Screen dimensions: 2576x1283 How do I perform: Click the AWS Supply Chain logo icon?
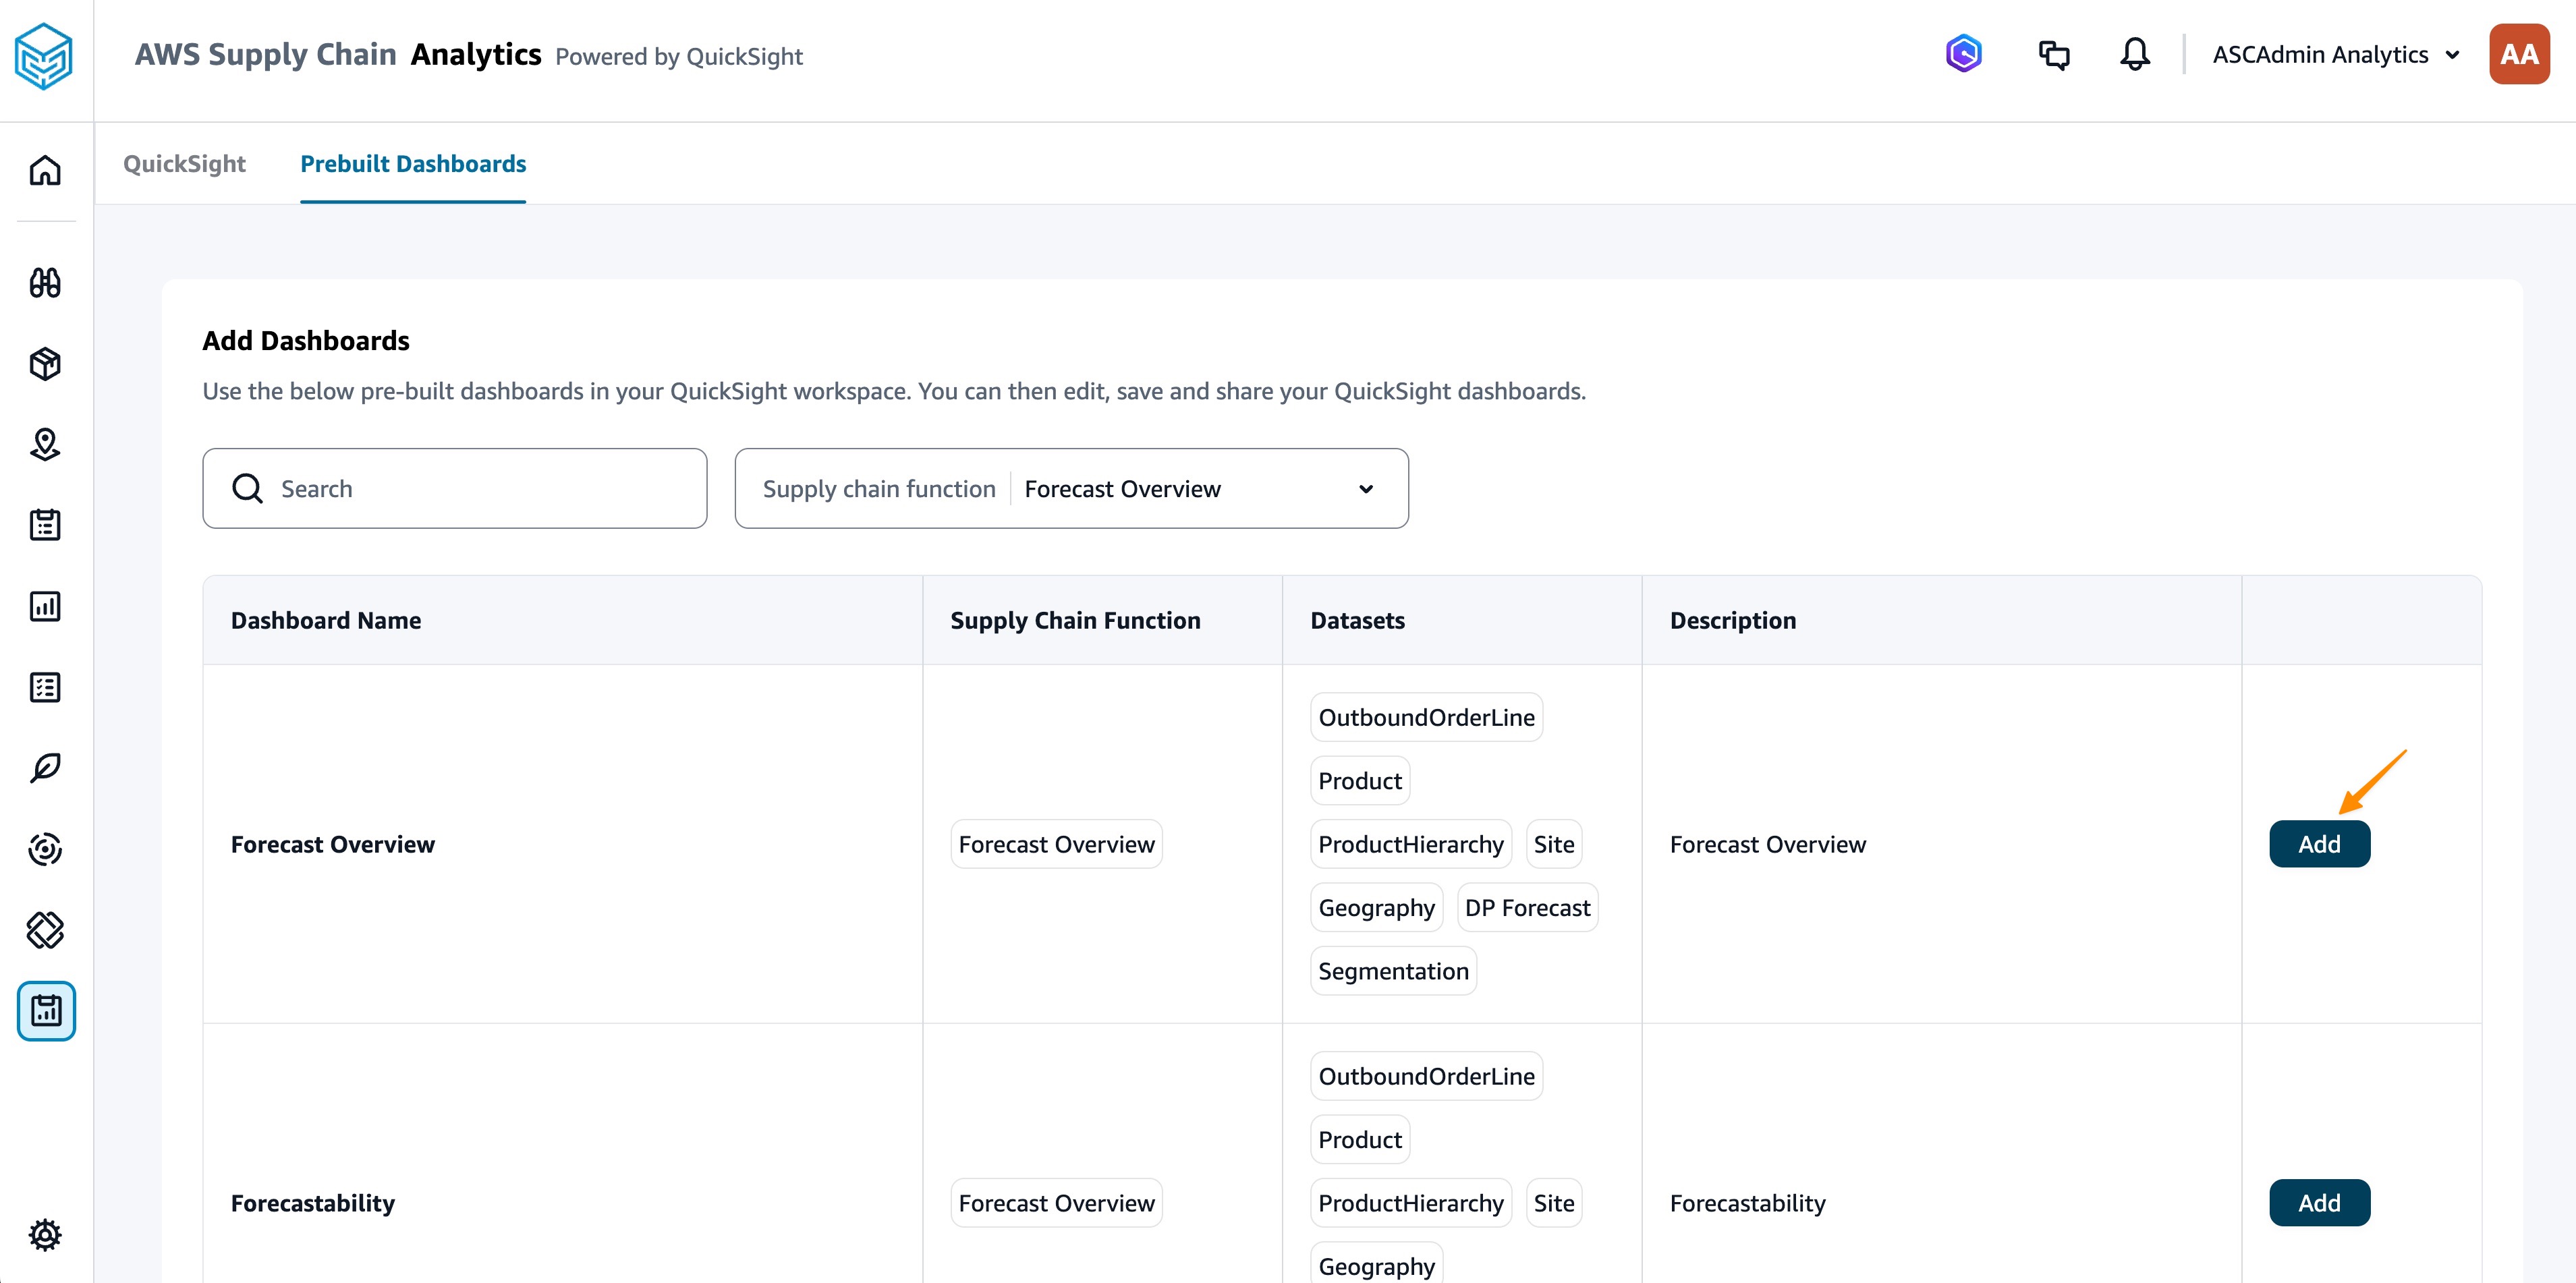pyautogui.click(x=44, y=56)
